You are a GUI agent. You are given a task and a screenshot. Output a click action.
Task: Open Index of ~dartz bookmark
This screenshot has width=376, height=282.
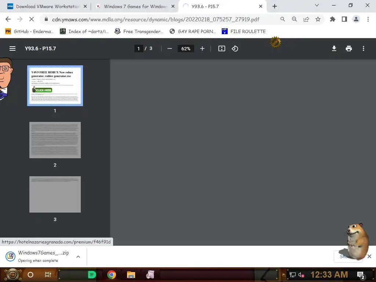point(84,32)
